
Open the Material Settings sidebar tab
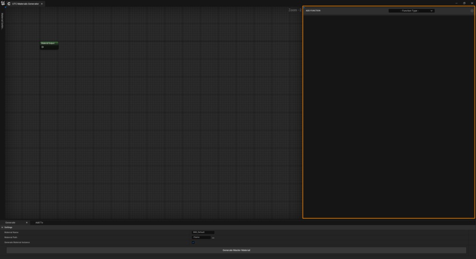click(x=2, y=21)
